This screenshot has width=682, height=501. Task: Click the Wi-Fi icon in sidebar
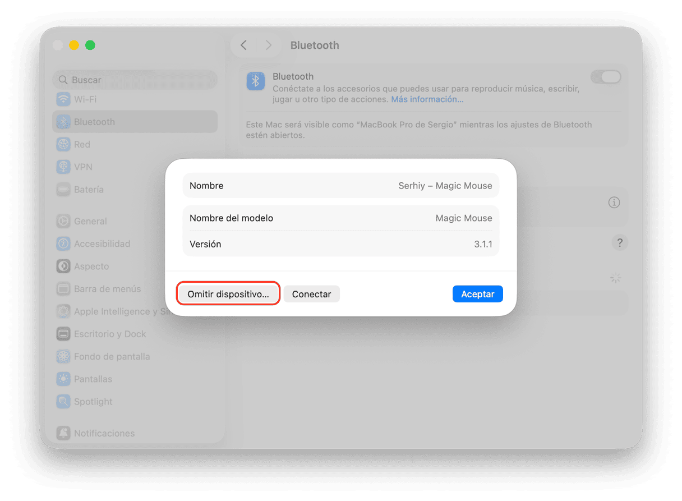point(63,99)
